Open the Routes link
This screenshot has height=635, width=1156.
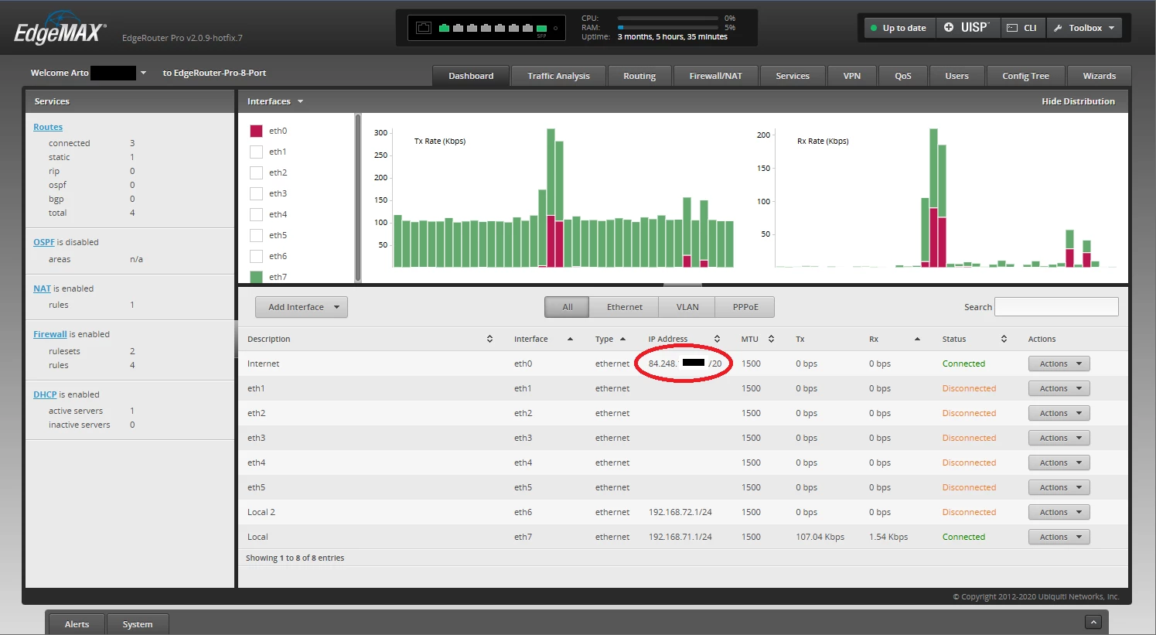tap(48, 127)
